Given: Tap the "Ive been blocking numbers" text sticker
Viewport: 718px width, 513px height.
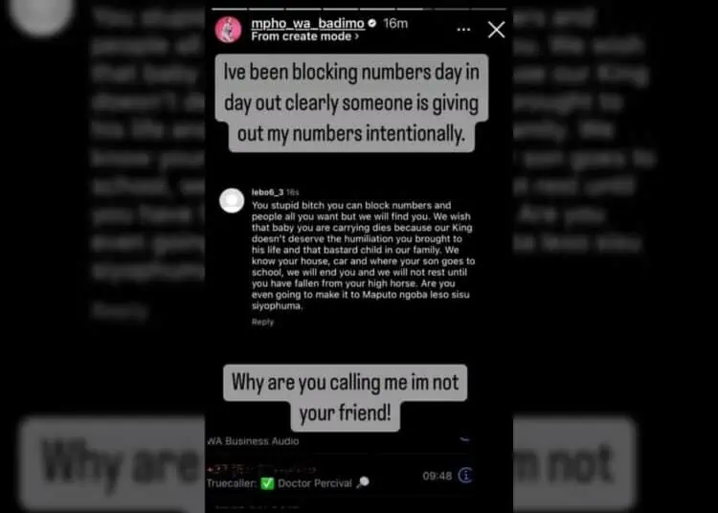Looking at the screenshot, I should click(351, 103).
